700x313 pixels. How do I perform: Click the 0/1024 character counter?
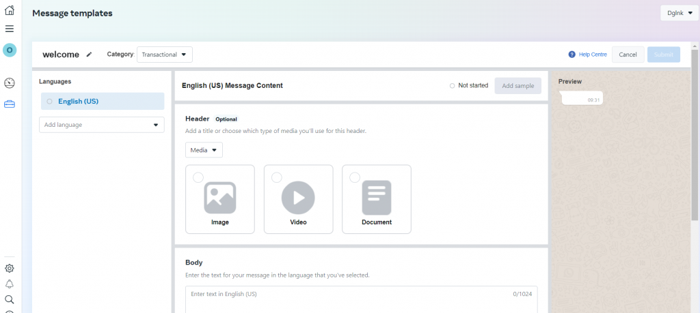tap(523, 294)
